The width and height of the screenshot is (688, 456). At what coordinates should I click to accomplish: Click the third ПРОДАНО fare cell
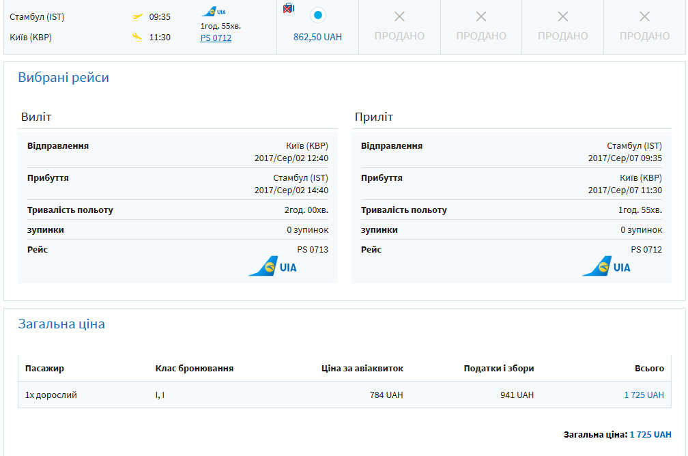point(562,27)
